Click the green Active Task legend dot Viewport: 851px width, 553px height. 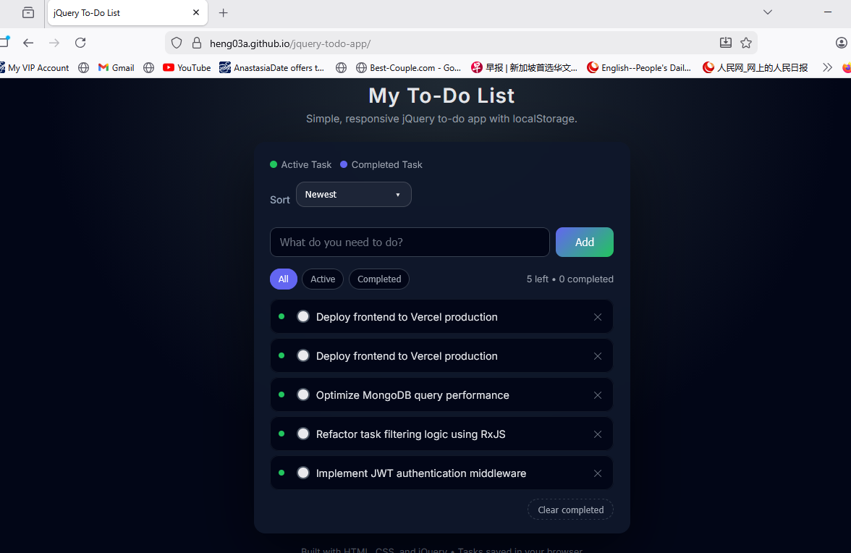[x=274, y=164]
